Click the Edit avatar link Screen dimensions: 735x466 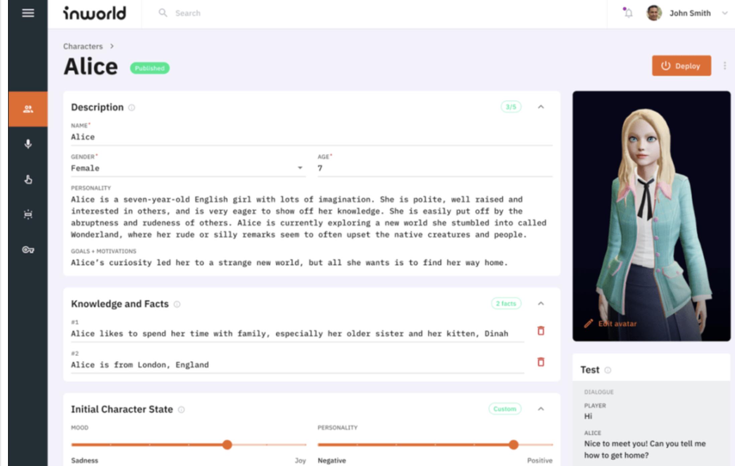617,324
